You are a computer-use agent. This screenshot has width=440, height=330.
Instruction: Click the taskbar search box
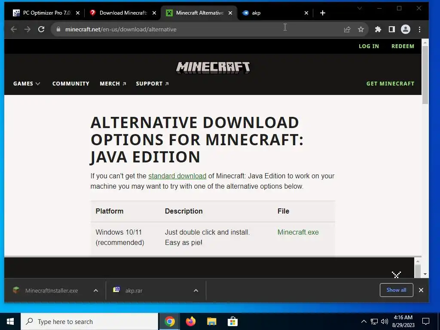tap(89, 321)
